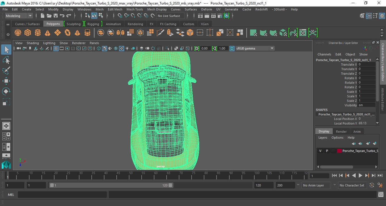Create a polygon cylinder from the shelf
Viewport: 386px width, 206px height.
click(38, 33)
